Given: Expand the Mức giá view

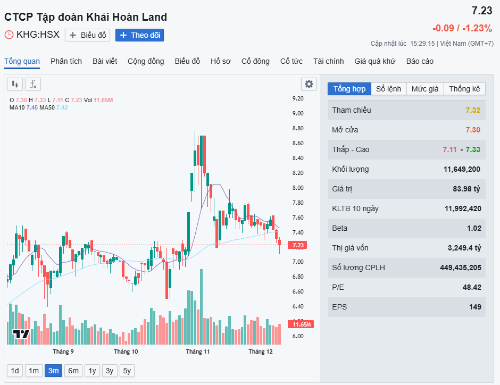Looking at the screenshot, I should coord(425,89).
